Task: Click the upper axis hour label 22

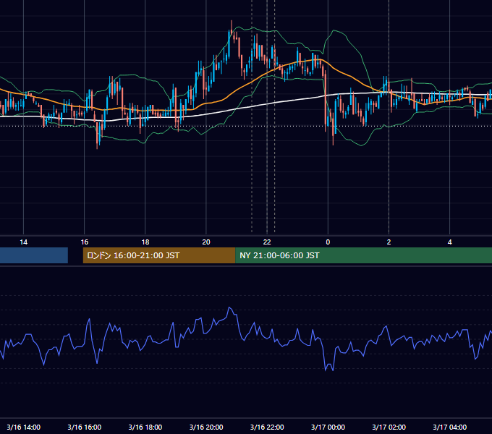Action: click(267, 242)
